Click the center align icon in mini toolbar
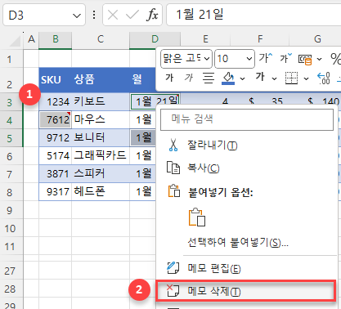Screen dimensions: 341x309 (x=209, y=78)
